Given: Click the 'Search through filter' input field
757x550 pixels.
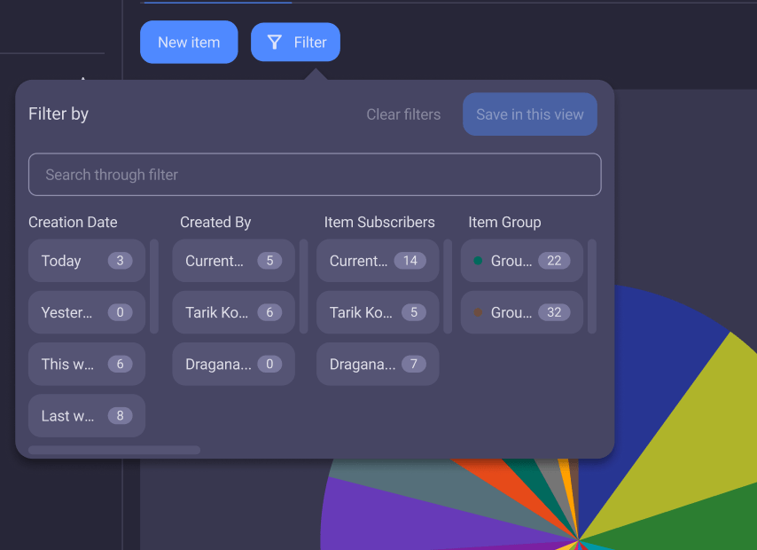Looking at the screenshot, I should coord(315,174).
